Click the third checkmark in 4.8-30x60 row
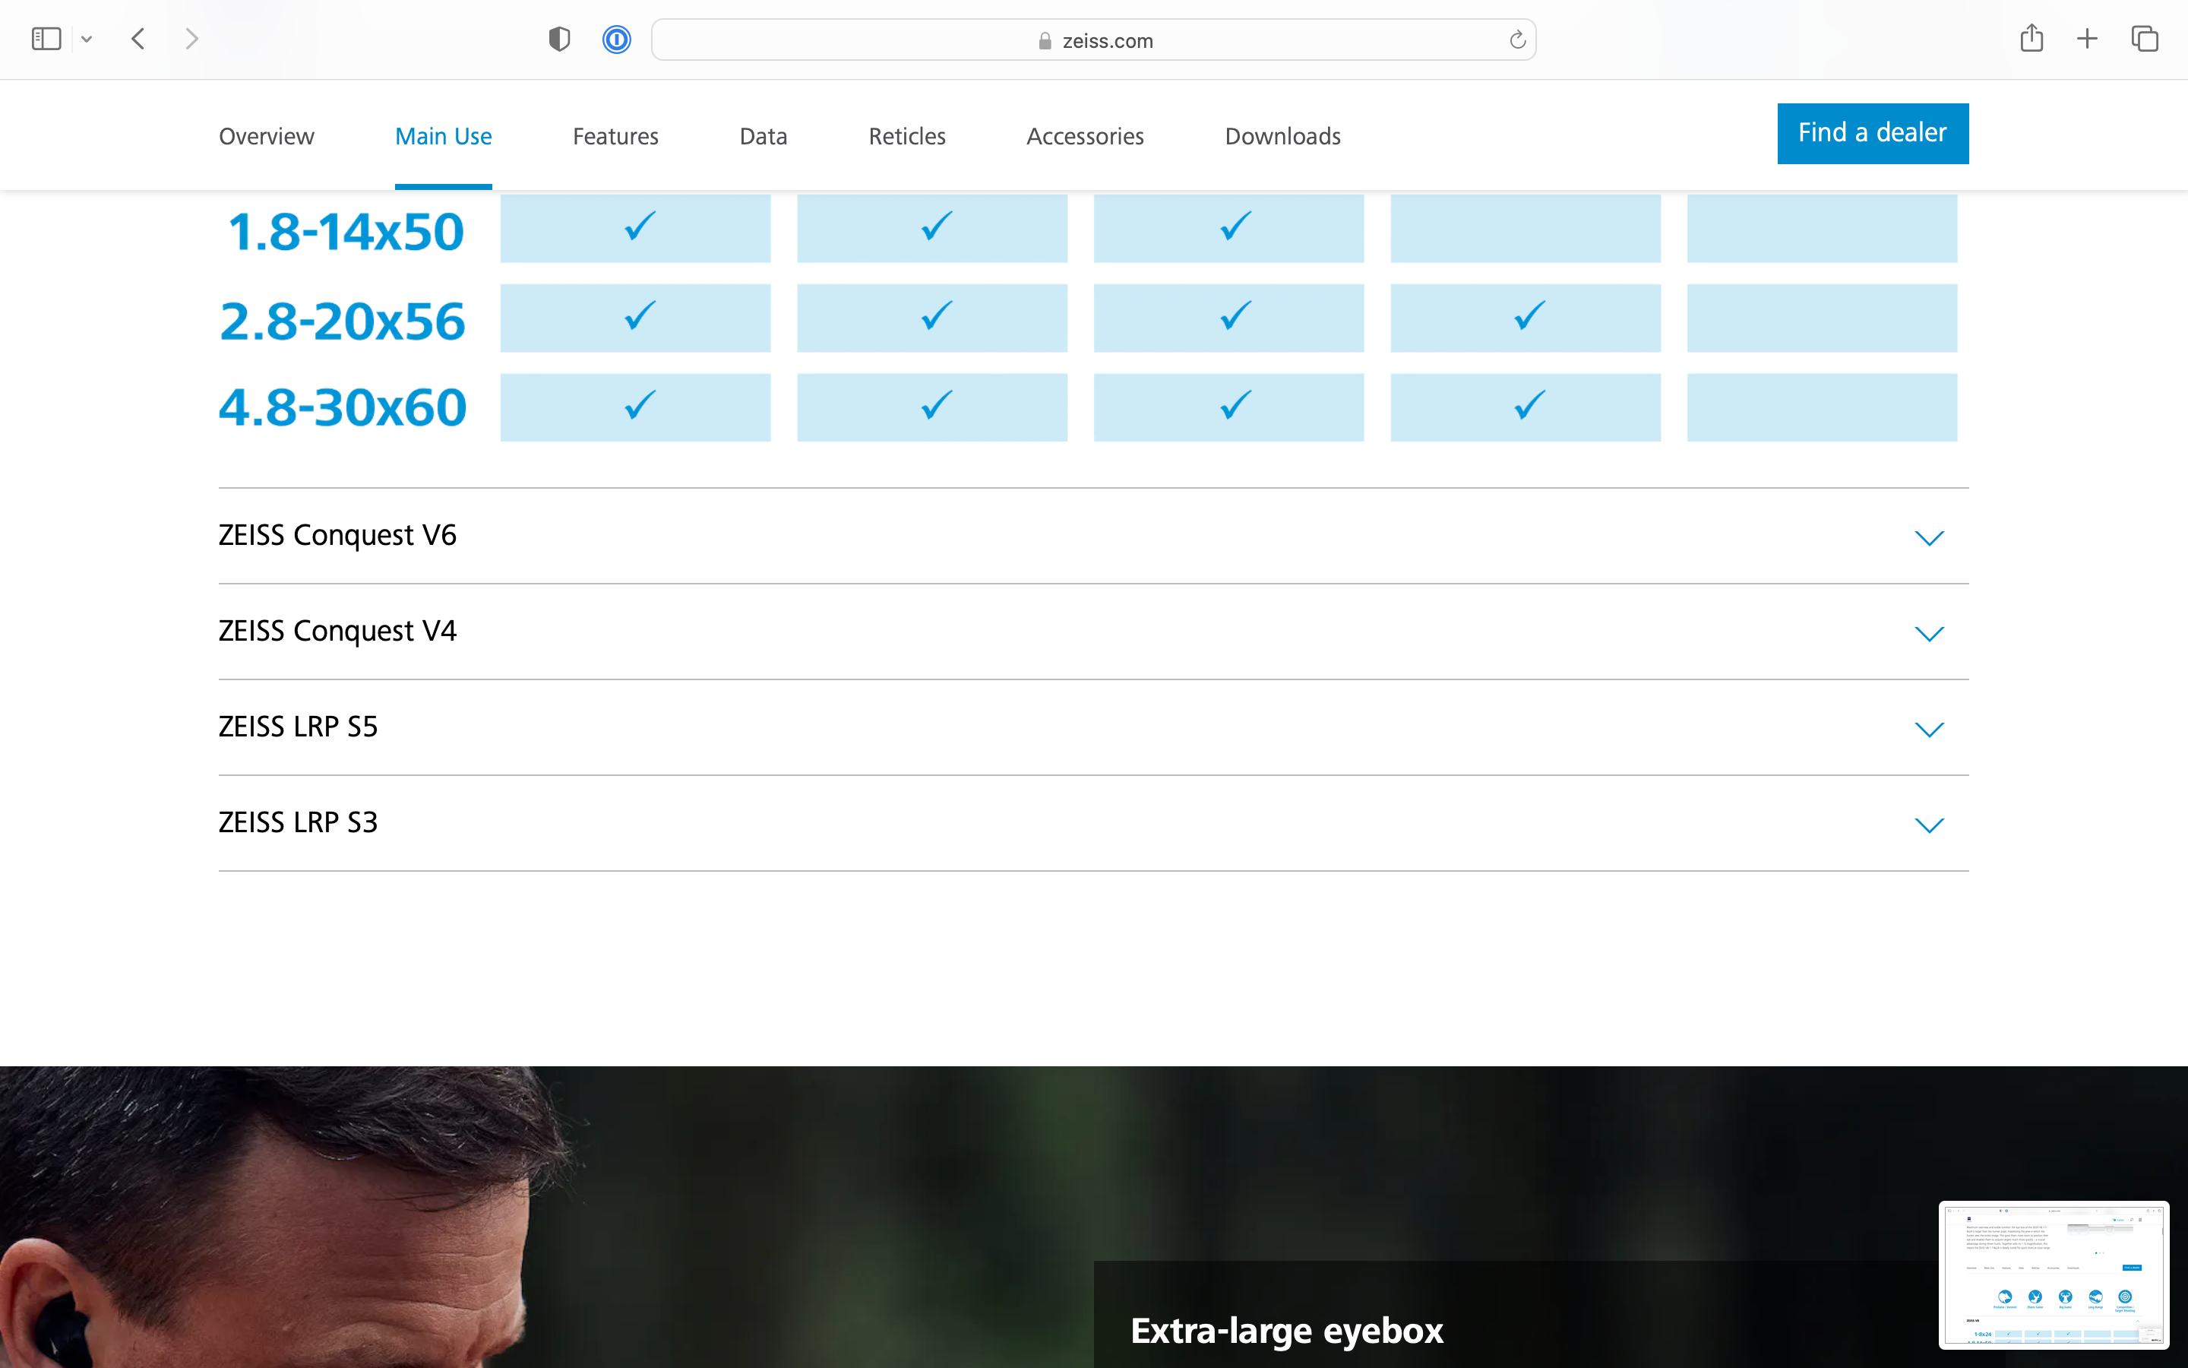2188x1368 pixels. (x=1235, y=404)
